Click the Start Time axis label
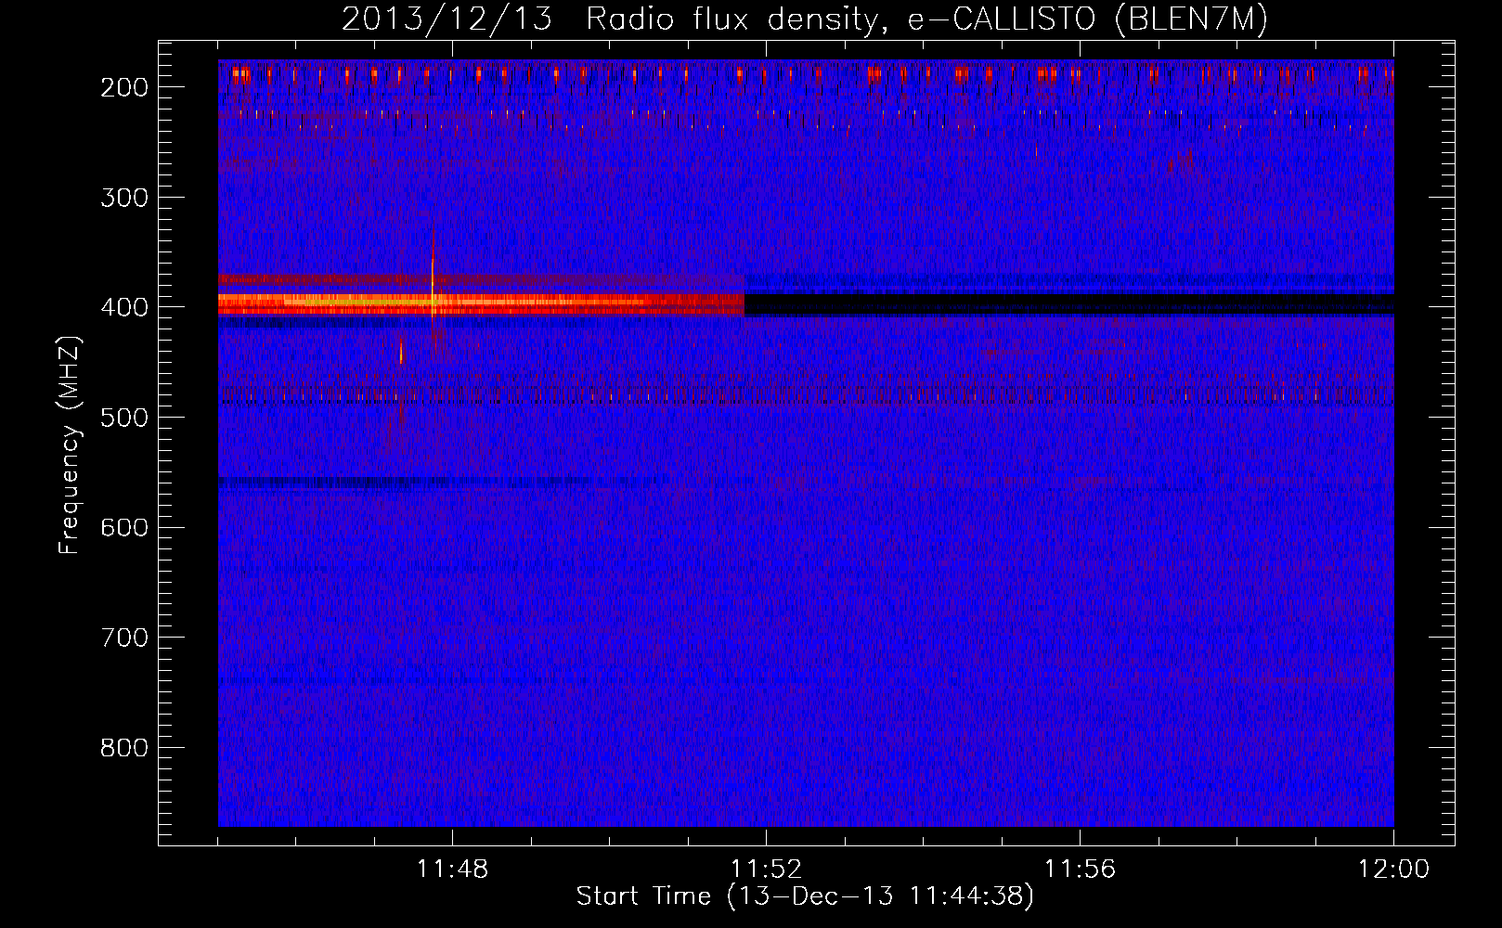 click(805, 896)
